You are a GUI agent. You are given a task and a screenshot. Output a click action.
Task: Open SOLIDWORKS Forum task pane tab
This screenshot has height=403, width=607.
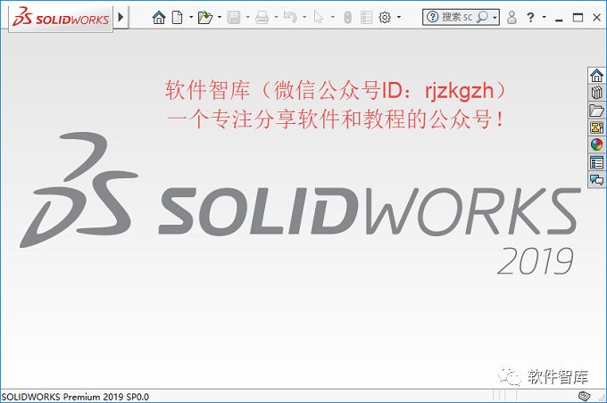(x=596, y=180)
